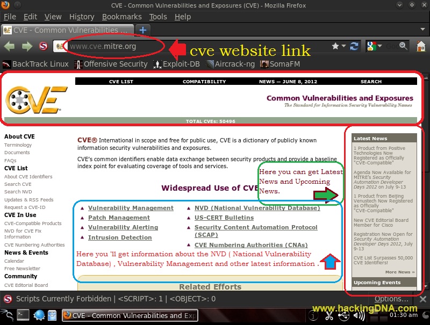Open NoScript icon in navigation toolbar
Image resolution: width=430 pixels, height=325 pixels.
43,46
